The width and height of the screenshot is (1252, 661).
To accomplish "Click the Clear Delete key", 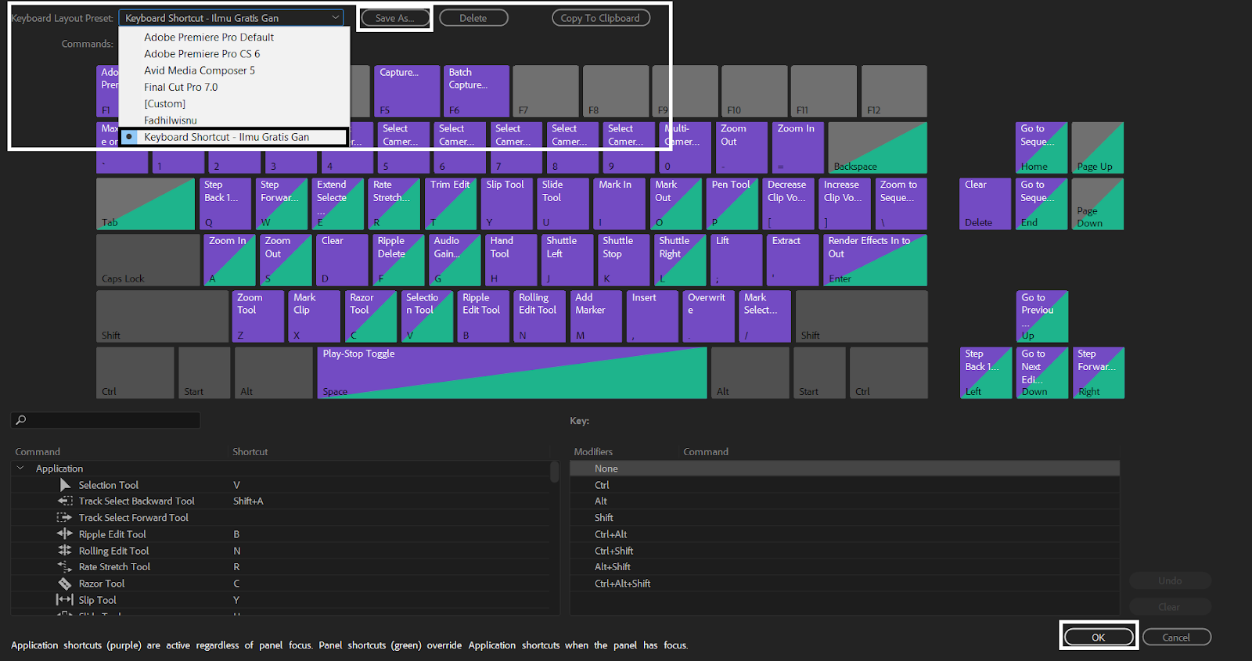I will [985, 204].
